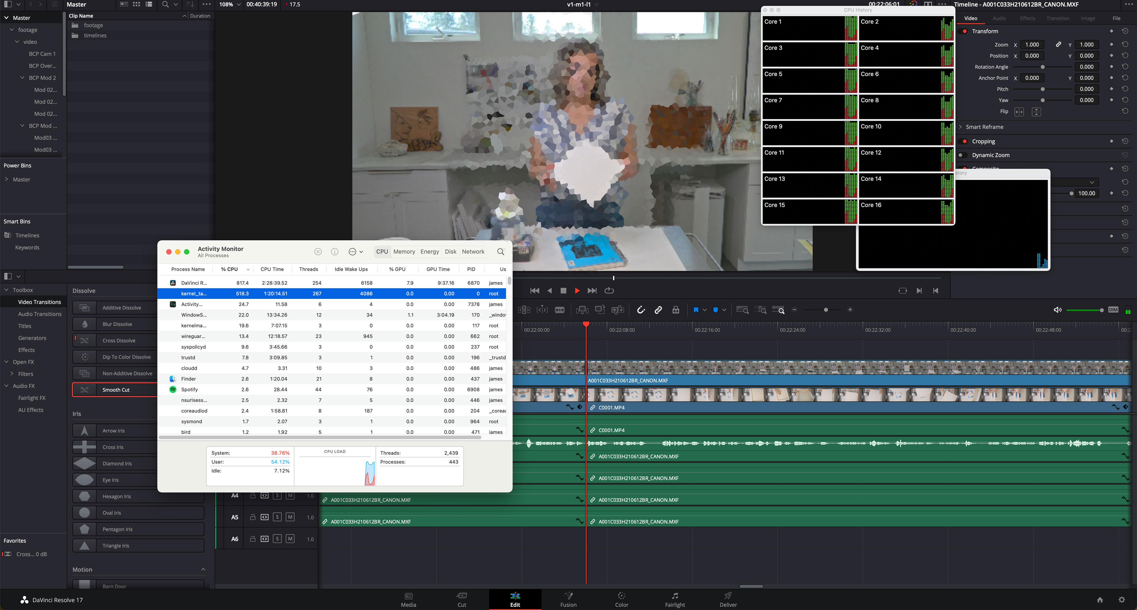The height and width of the screenshot is (610, 1137).
Task: Select the Trim Edit mode tool
Action: [x=524, y=310]
